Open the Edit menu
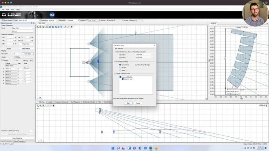The image size is (269, 151). (x=8, y=10)
